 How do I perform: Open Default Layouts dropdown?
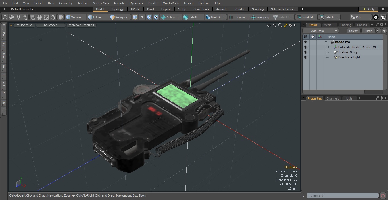(x=23, y=9)
